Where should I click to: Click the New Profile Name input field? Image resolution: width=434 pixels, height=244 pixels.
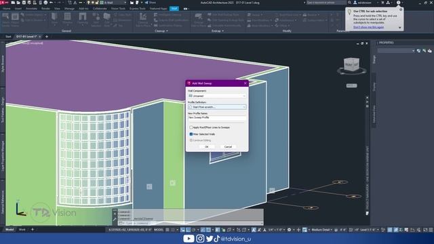coord(217,117)
